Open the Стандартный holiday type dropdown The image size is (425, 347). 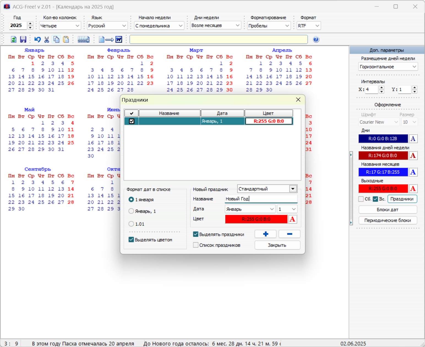pos(293,189)
